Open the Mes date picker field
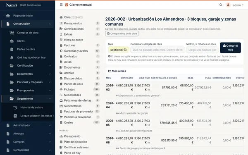This screenshot has width=248, height=155. click(119, 50)
